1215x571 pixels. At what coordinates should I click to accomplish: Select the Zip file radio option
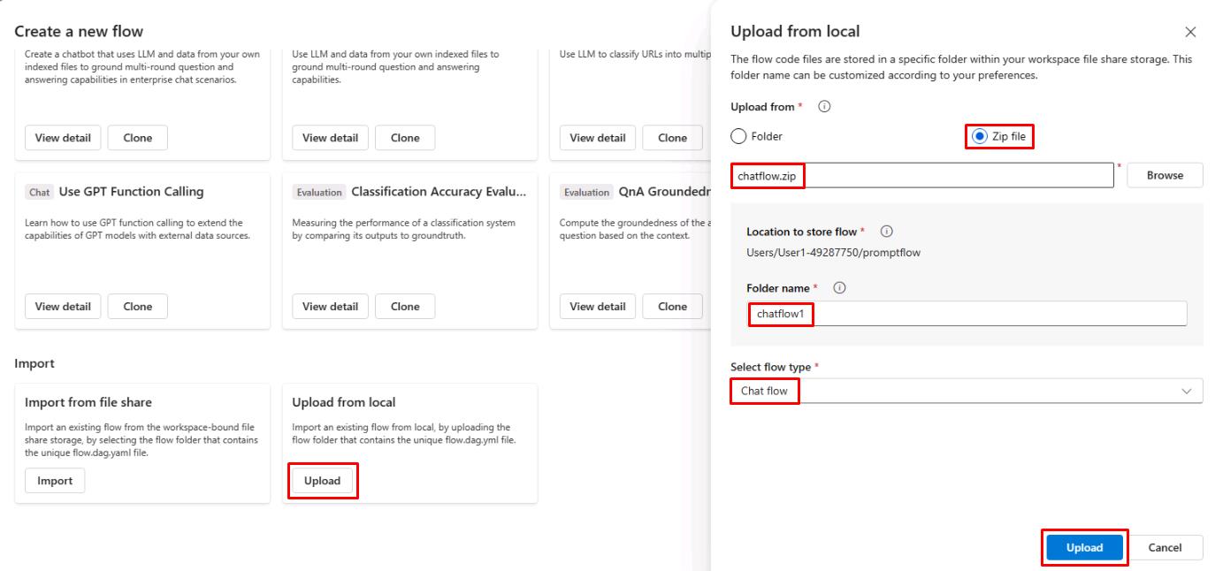pos(980,137)
